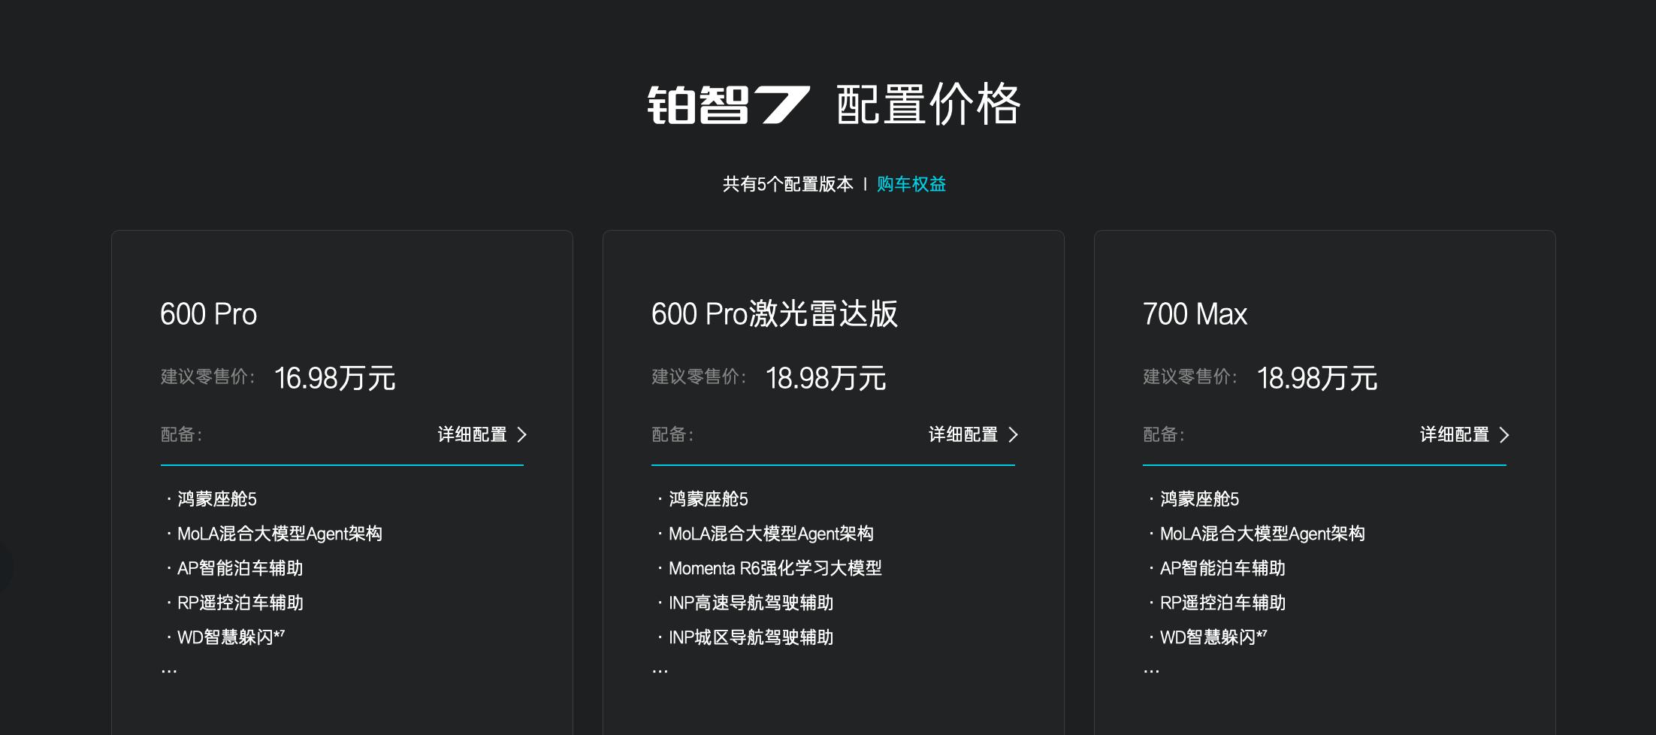Click the 建议零售价 label on 700 Max card

click(x=1191, y=377)
